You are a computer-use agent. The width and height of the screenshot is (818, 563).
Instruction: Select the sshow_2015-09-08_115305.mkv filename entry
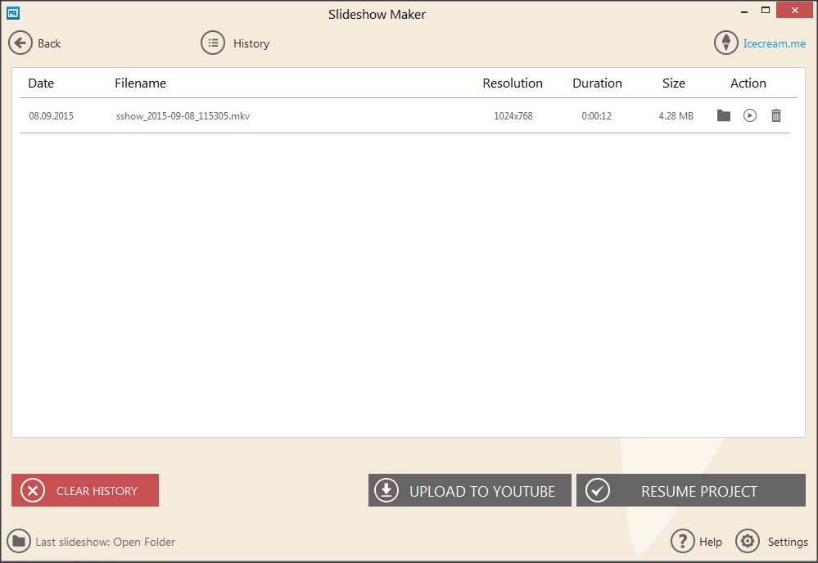tap(182, 115)
